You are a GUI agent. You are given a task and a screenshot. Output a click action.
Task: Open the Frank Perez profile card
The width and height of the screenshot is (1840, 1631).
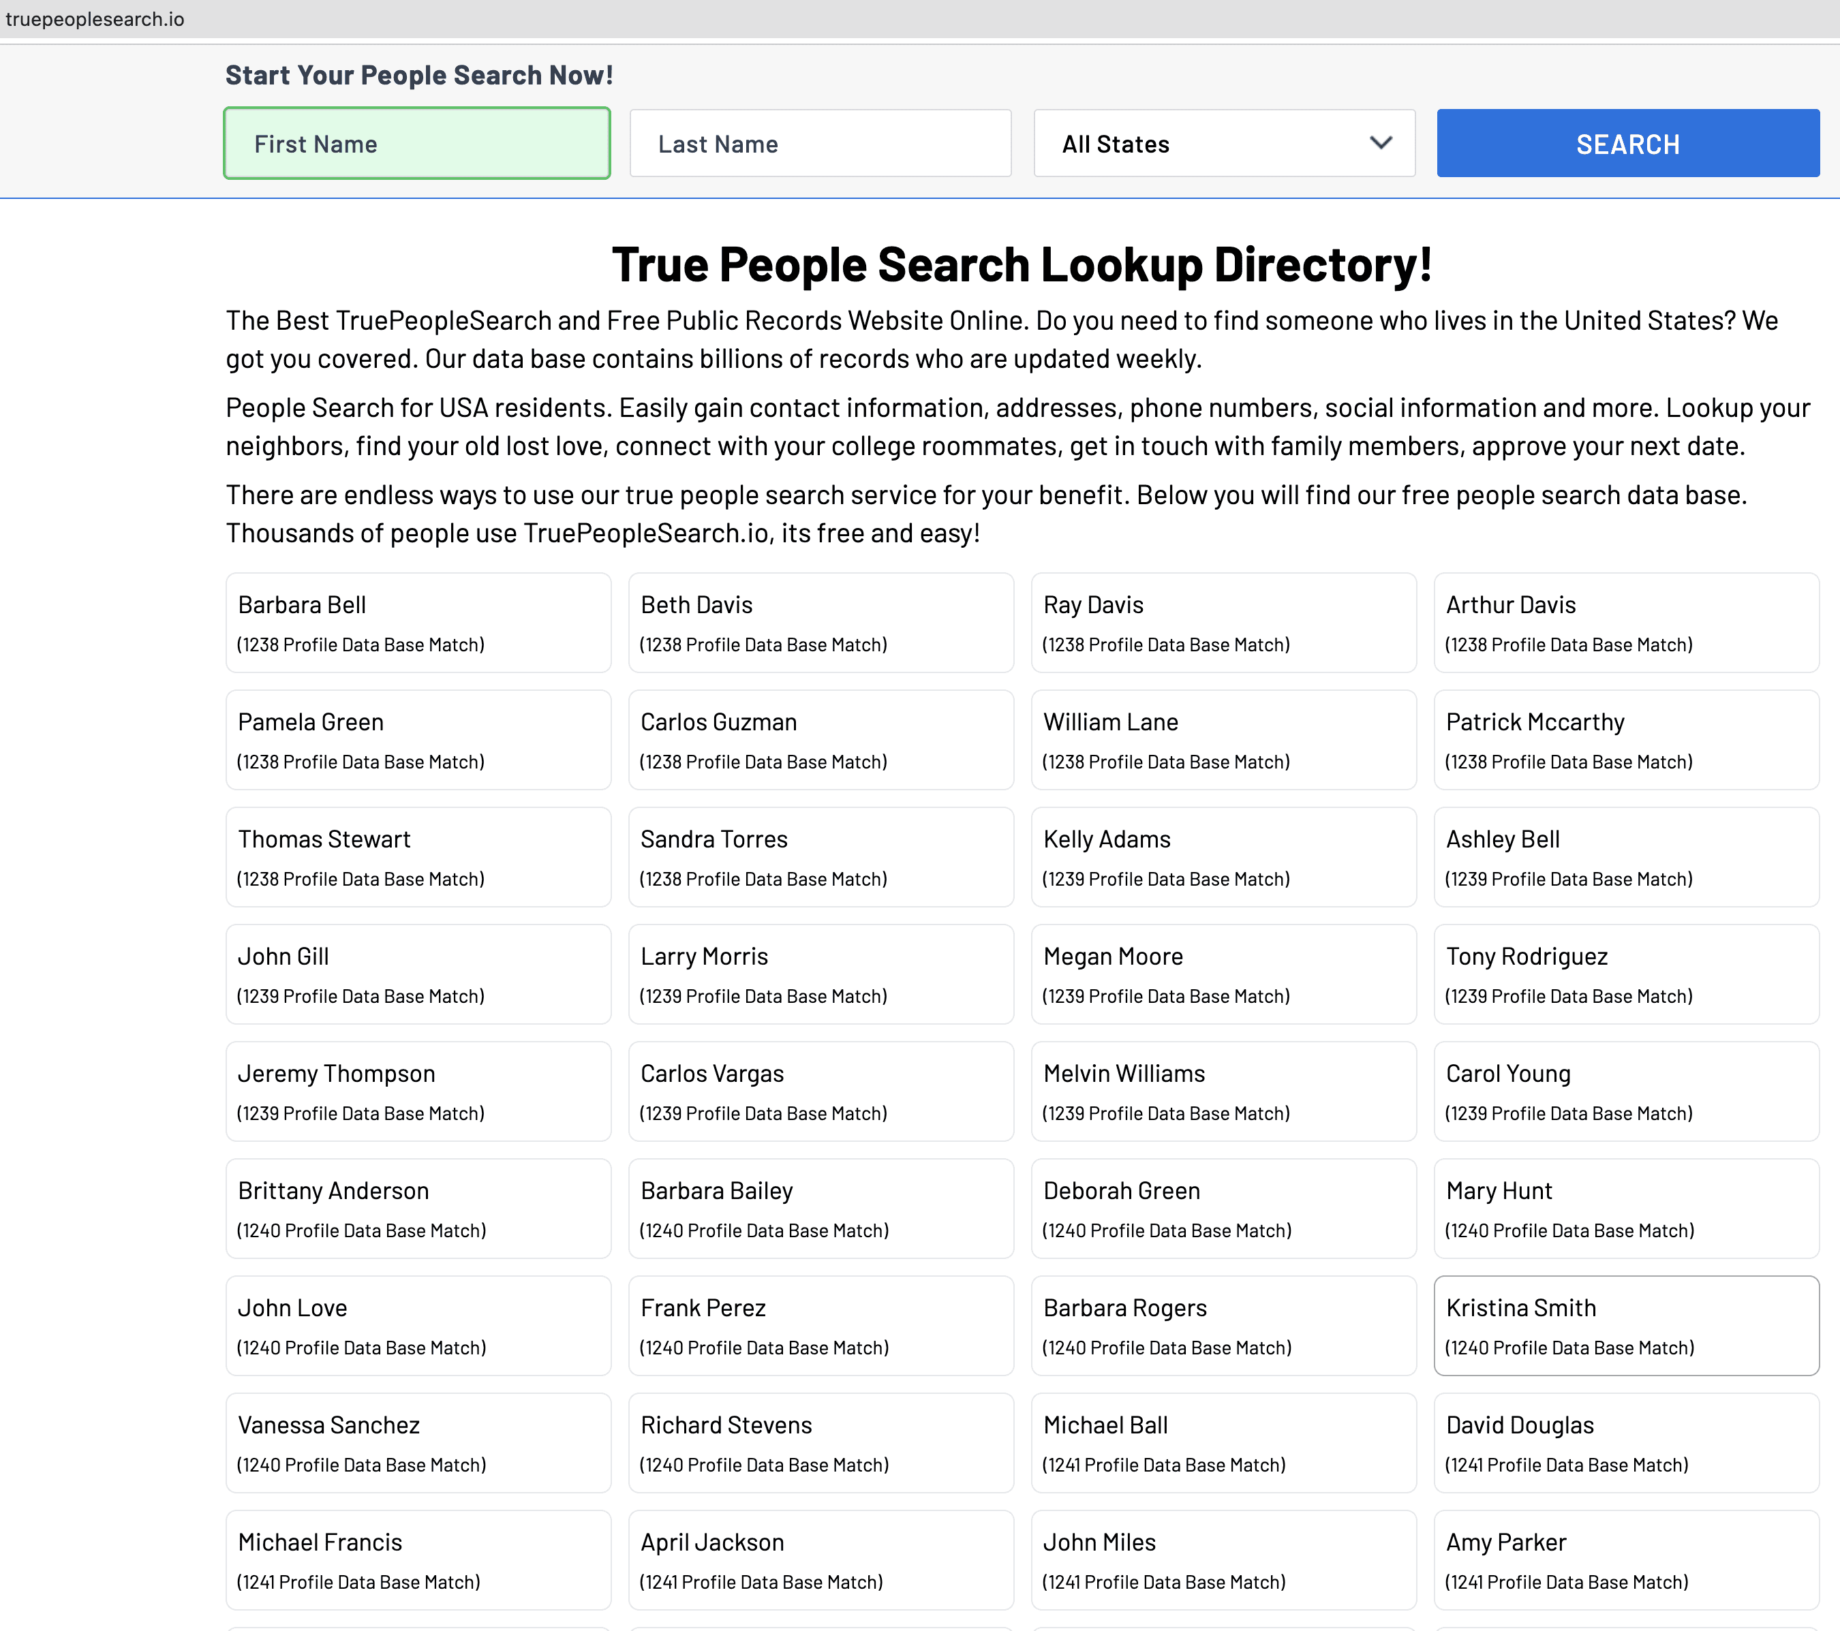[x=820, y=1325]
